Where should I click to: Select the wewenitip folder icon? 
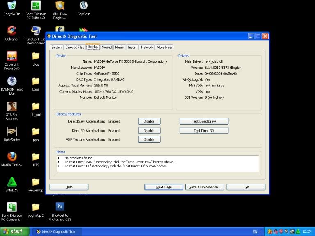click(x=36, y=185)
